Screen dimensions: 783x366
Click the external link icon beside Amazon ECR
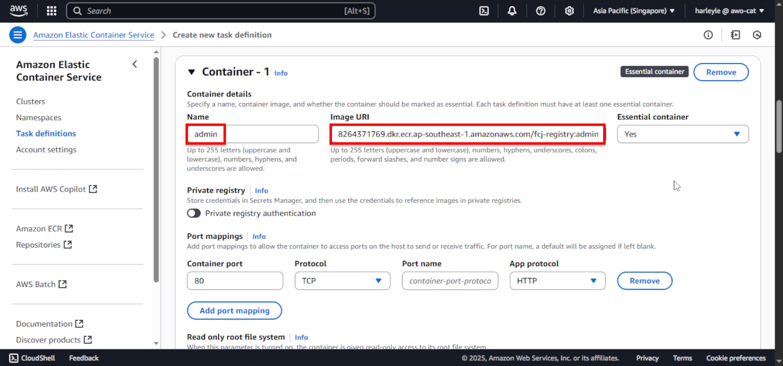coord(69,229)
